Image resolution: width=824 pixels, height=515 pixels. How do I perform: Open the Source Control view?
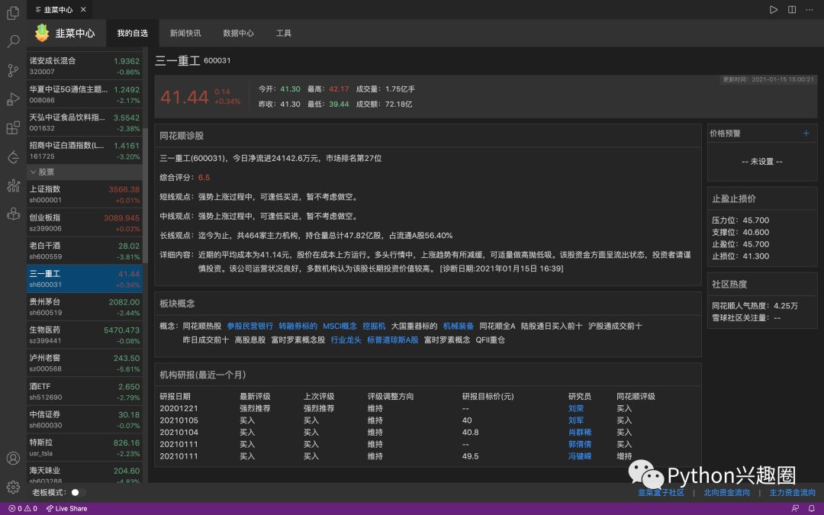pyautogui.click(x=13, y=70)
